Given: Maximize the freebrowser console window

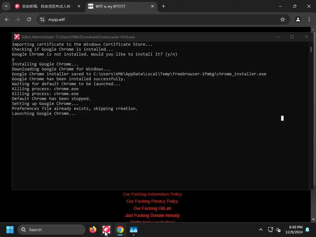Looking at the screenshot, I should click(292, 37).
